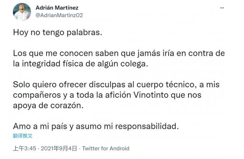Click the display name Adrián Martínez
Image resolution: width=244 pixels, height=159 pixels.
[57, 8]
